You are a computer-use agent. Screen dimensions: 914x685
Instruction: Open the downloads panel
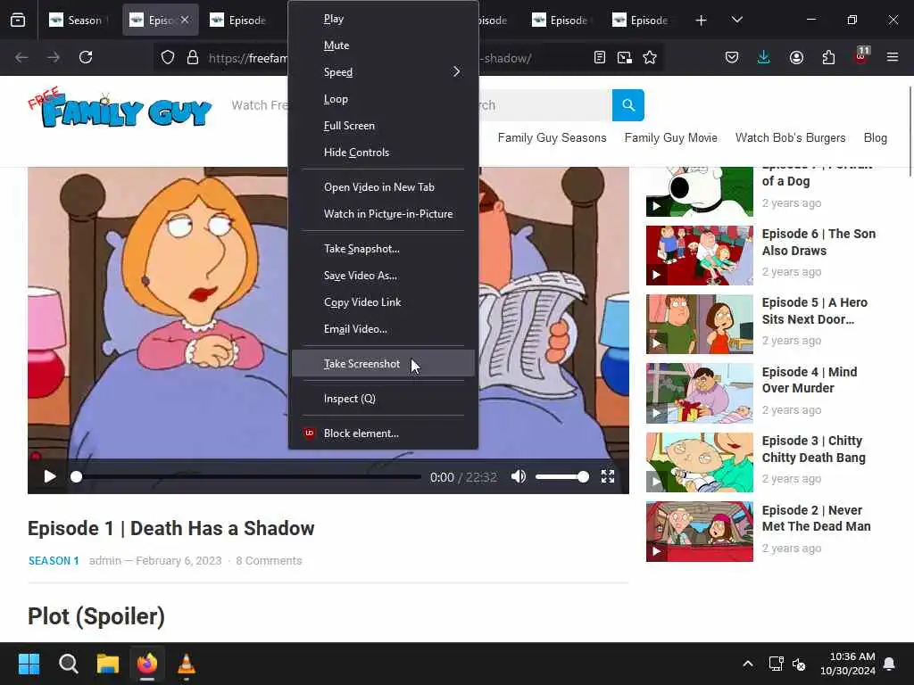coord(764,57)
